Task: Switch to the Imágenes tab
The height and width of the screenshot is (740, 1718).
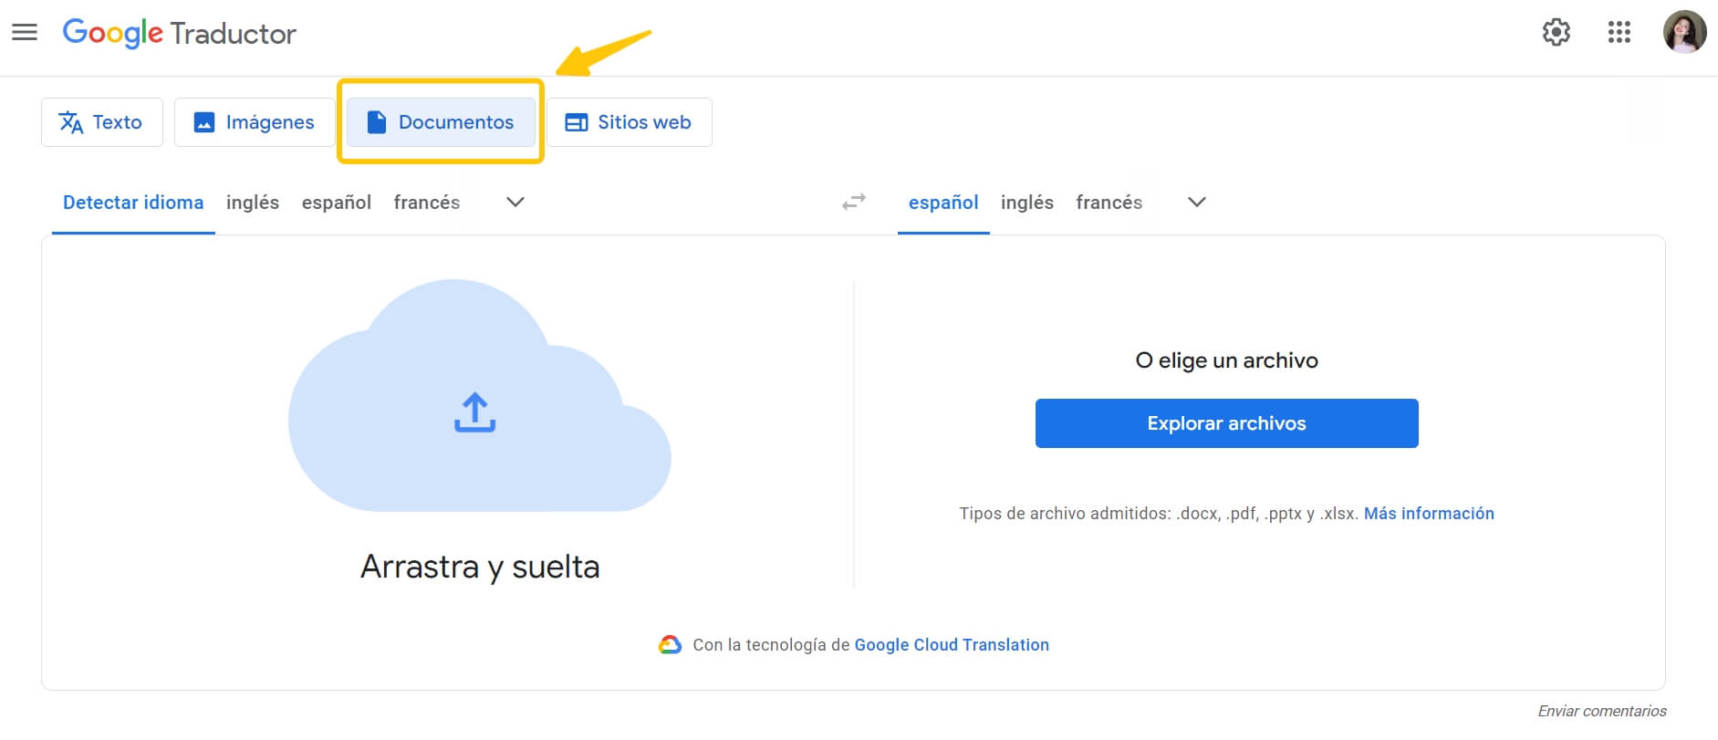Action: click(254, 122)
